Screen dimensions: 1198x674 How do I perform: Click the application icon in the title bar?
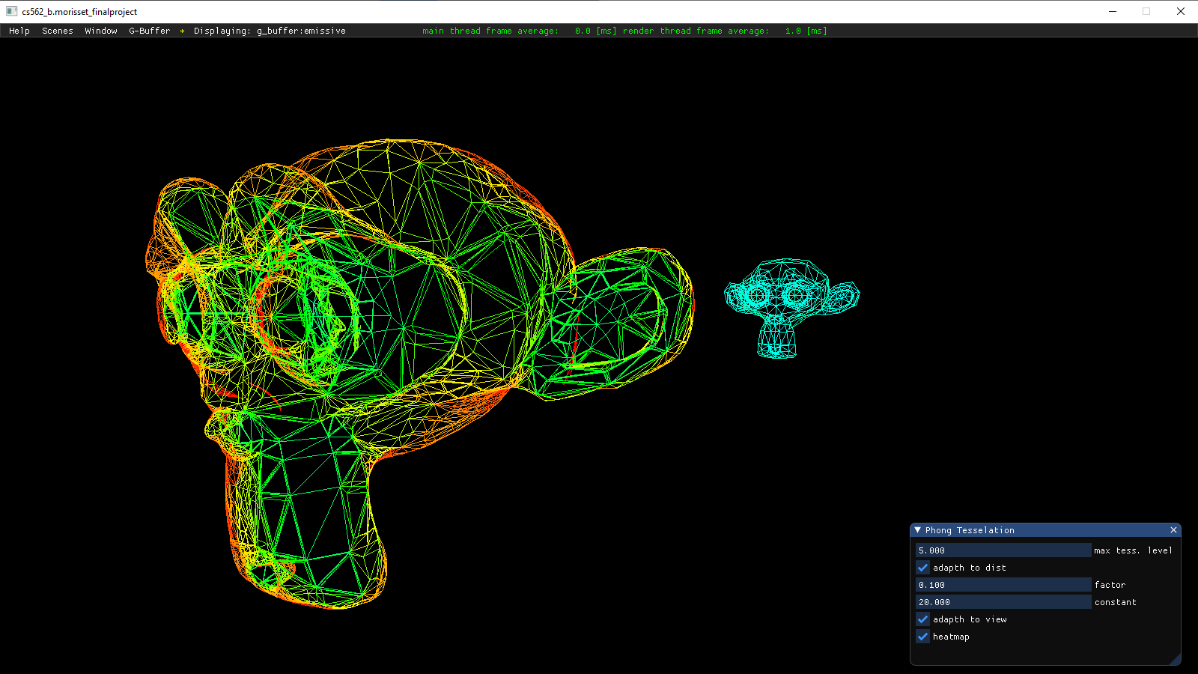coord(11,11)
